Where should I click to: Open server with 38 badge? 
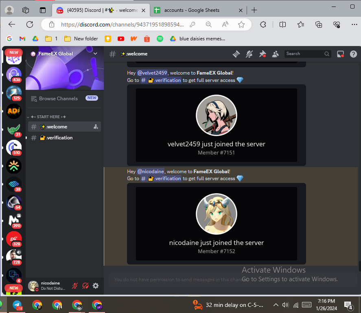click(x=14, y=184)
